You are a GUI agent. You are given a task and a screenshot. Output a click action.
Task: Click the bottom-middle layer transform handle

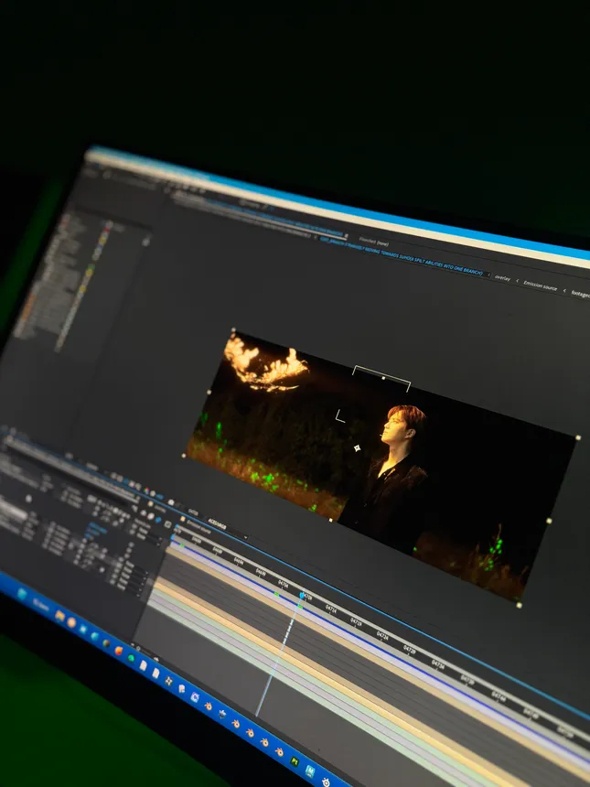[330, 520]
